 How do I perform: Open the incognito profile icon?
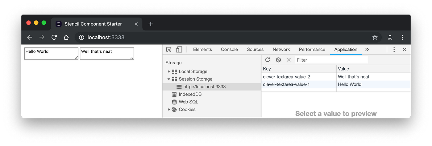(390, 37)
